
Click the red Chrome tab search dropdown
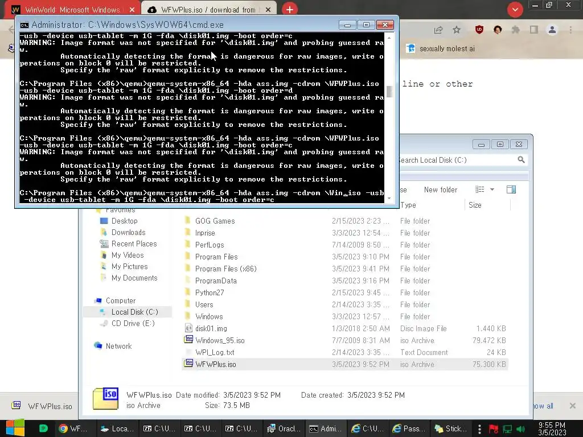pyautogui.click(x=515, y=9)
